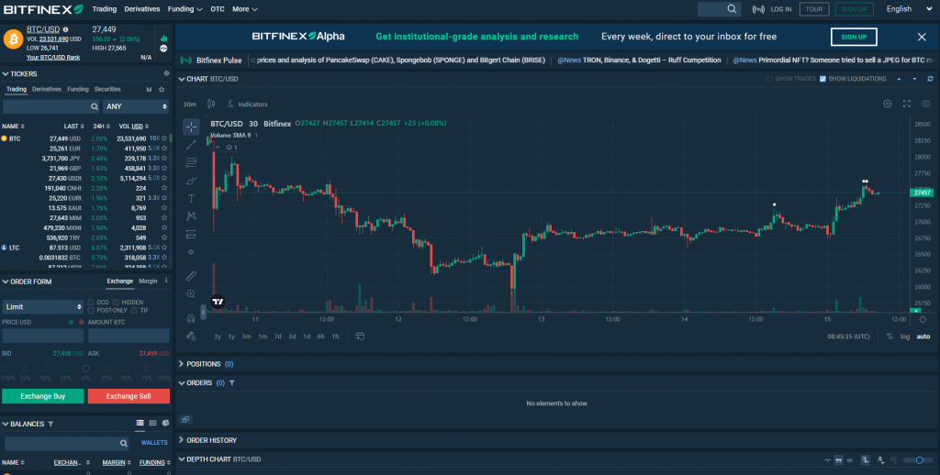Viewport: 940px width, 475px height.
Task: Filter orders with the funnel icon
Action: 232,382
